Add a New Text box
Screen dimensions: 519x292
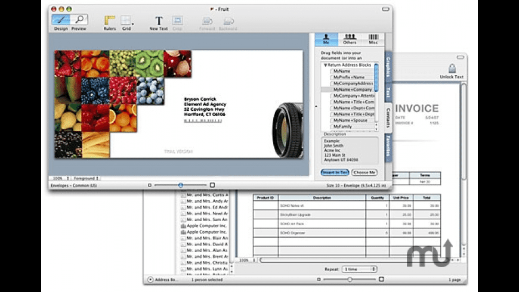(x=159, y=23)
